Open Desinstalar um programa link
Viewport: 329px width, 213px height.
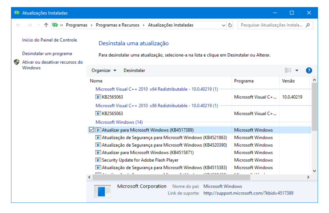[x=47, y=54]
